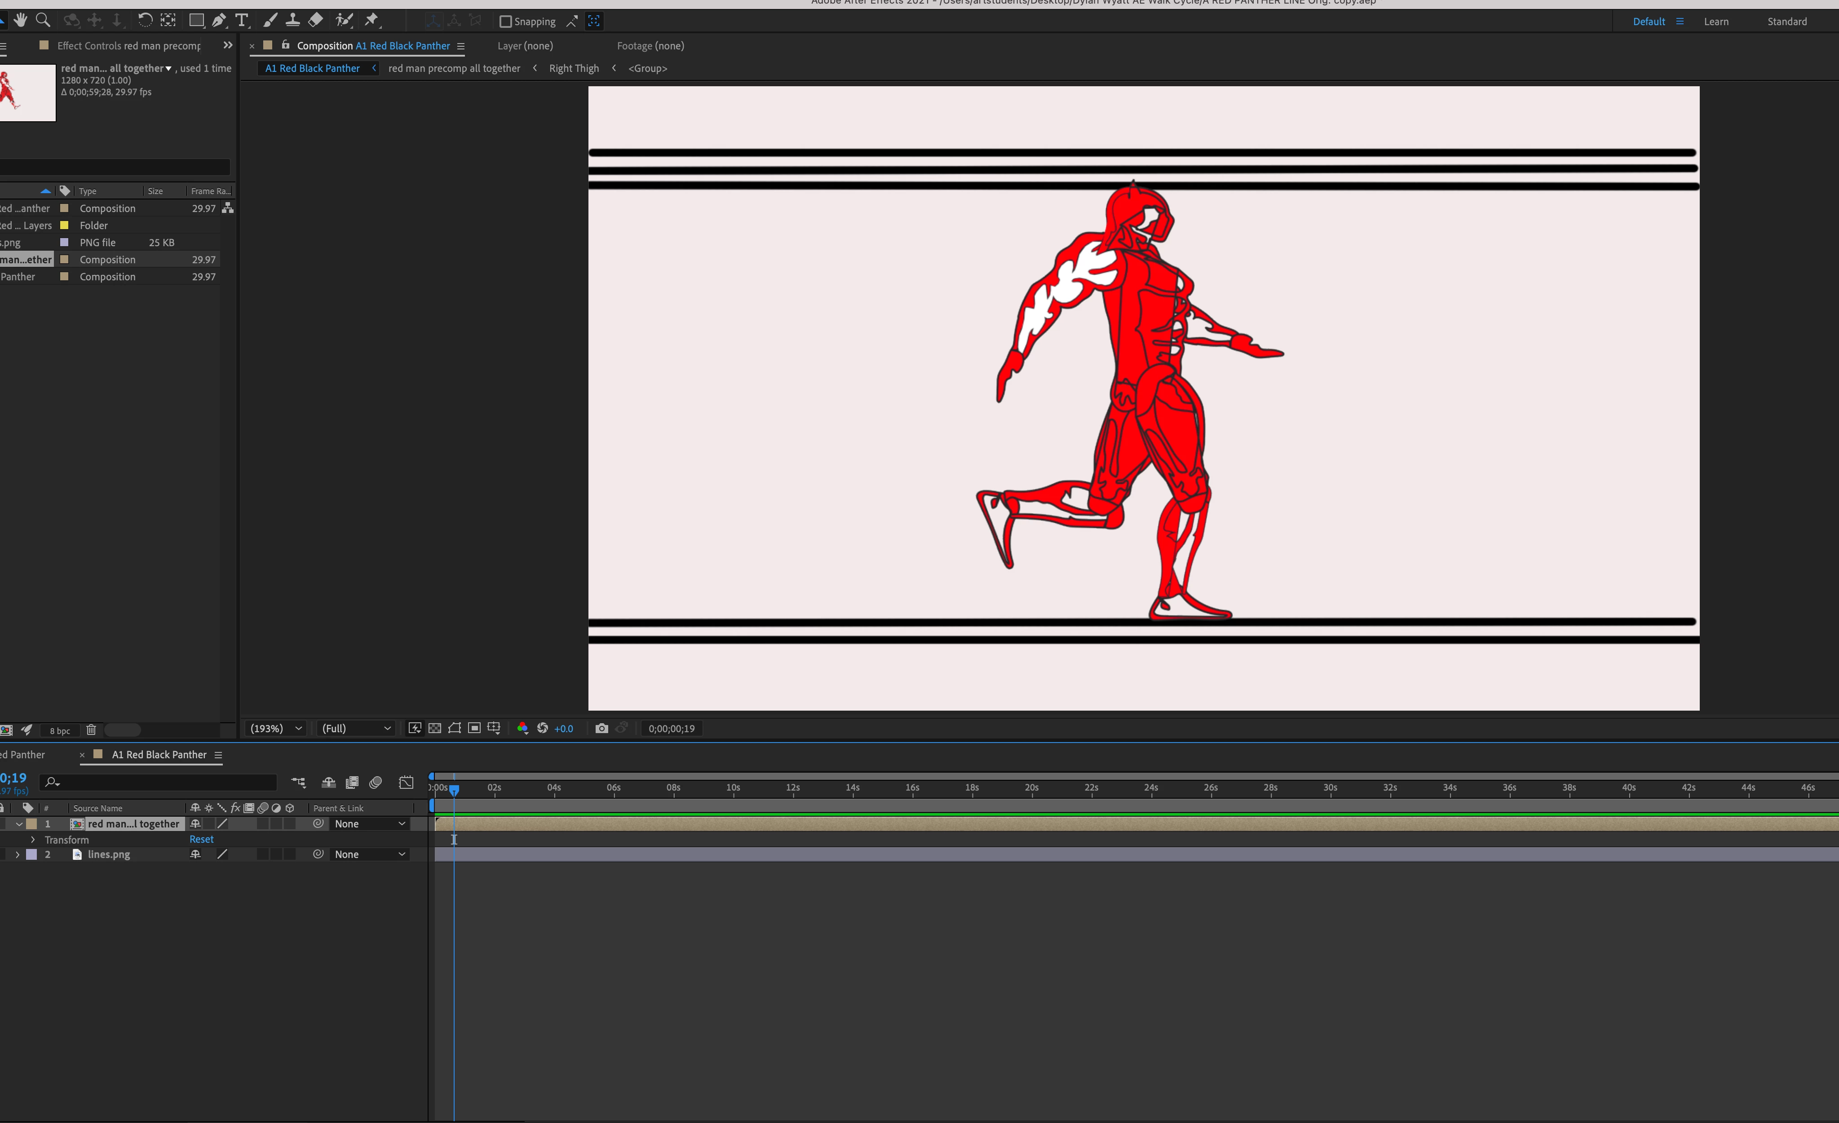
Task: Take a snapshot with the camera icon
Action: (x=601, y=728)
